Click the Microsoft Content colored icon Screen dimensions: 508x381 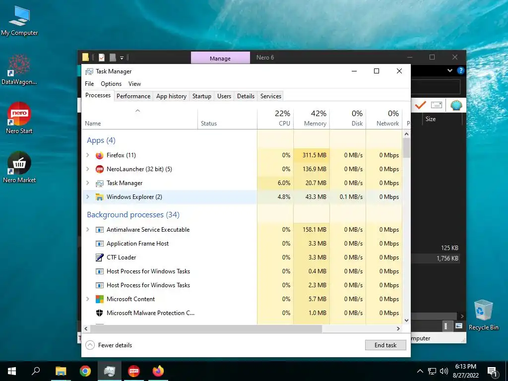pos(99,299)
